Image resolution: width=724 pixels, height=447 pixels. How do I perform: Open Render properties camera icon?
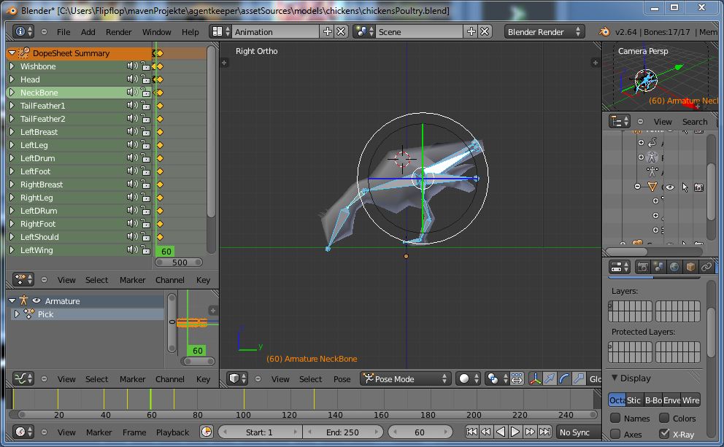tap(642, 268)
